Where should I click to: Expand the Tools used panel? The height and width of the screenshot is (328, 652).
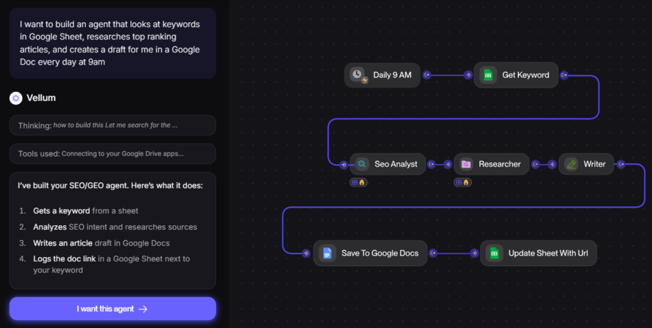112,153
